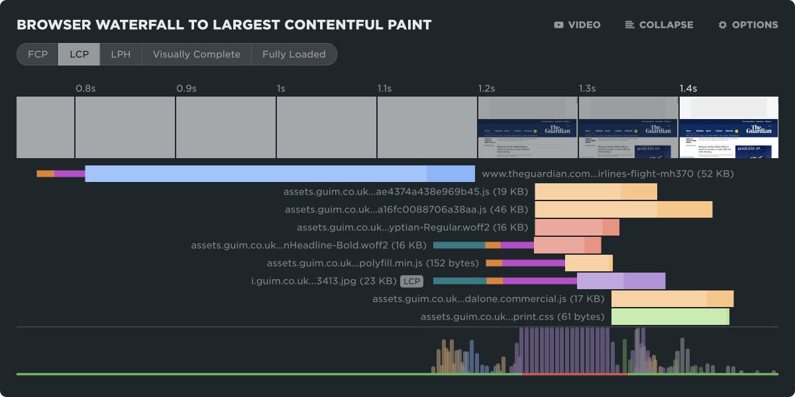Switch to the LCP tab
The width and height of the screenshot is (795, 397).
coord(79,54)
